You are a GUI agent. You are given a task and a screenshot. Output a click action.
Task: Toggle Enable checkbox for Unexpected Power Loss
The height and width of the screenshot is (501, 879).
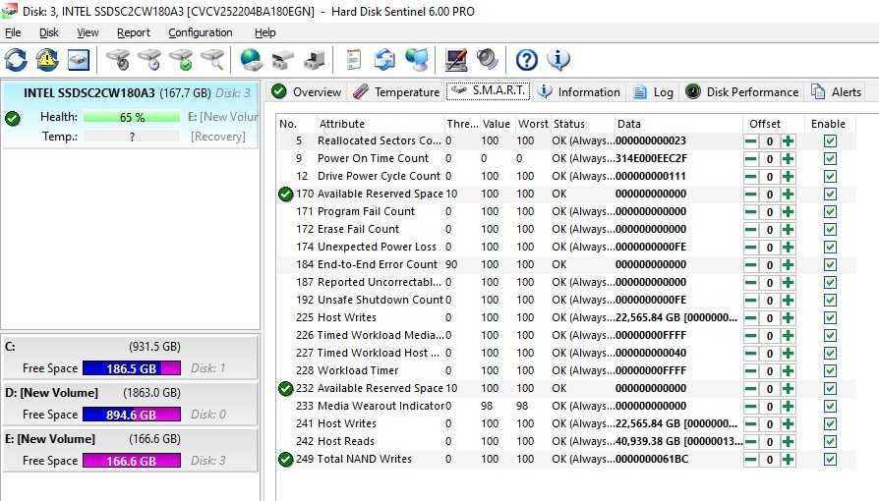point(830,248)
